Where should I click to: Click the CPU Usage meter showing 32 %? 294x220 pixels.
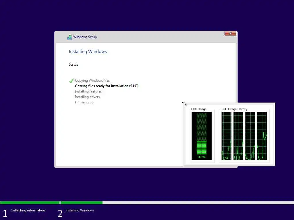point(202,136)
